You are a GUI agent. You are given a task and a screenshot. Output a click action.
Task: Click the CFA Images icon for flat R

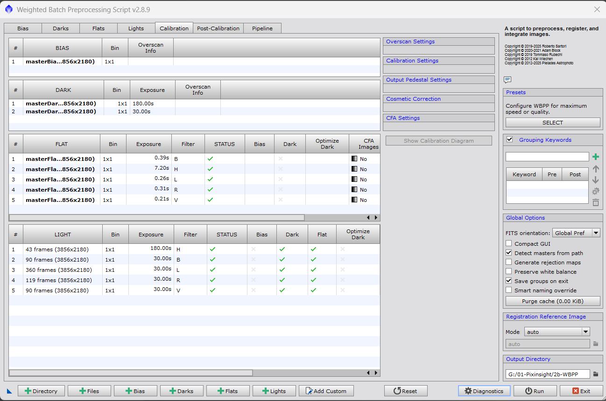click(354, 190)
